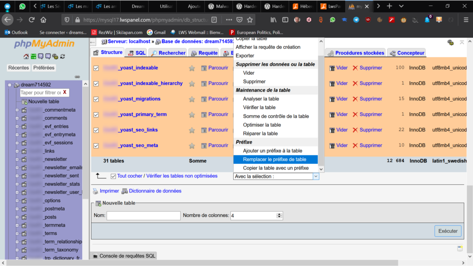Uncheck the _yoast_indexable row checkbox
473x266 pixels.
click(96, 68)
